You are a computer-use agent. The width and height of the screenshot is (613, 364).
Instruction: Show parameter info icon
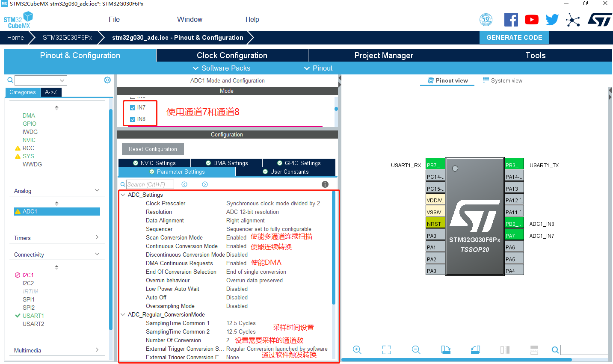tap(325, 184)
